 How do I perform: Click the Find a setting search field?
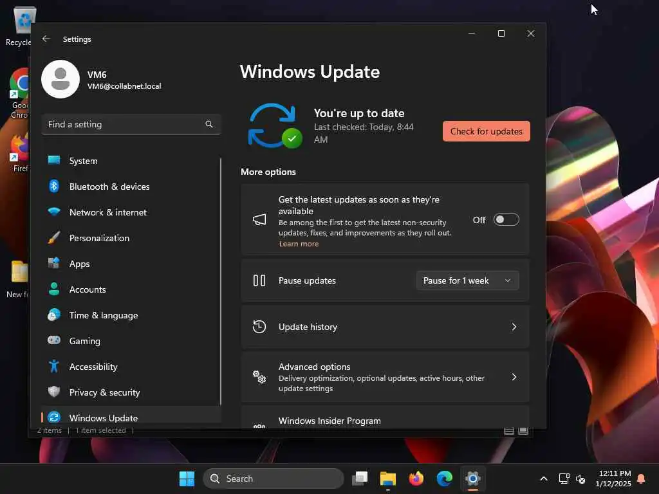(131, 124)
